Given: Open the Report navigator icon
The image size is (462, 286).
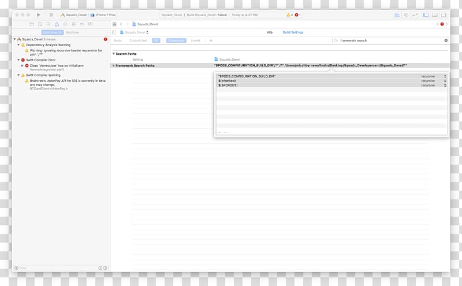Looking at the screenshot, I should (x=91, y=24).
